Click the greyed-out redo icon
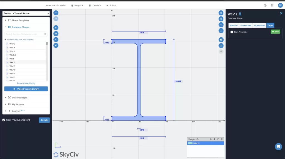 [x=56, y=19]
